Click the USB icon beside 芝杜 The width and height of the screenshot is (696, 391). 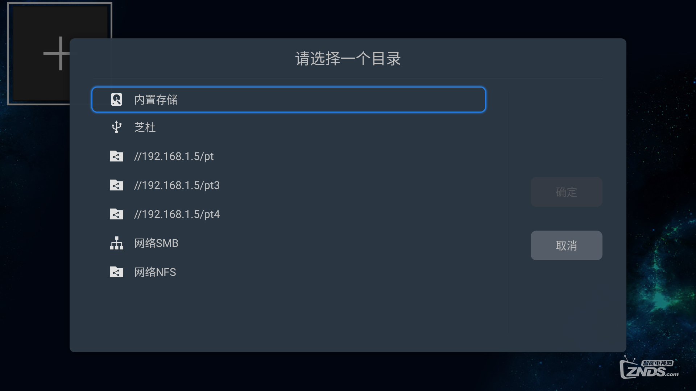pos(116,127)
